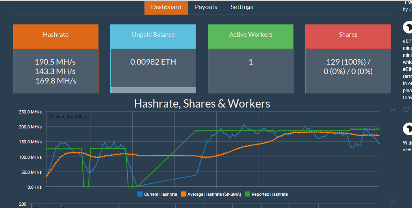Click the first tweet's profile avatar
412x208 pixels.
click(x=407, y=27)
